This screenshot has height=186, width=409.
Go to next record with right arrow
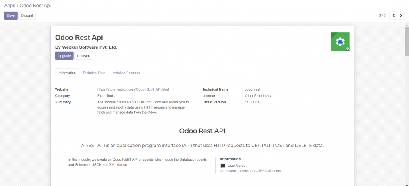coord(401,16)
